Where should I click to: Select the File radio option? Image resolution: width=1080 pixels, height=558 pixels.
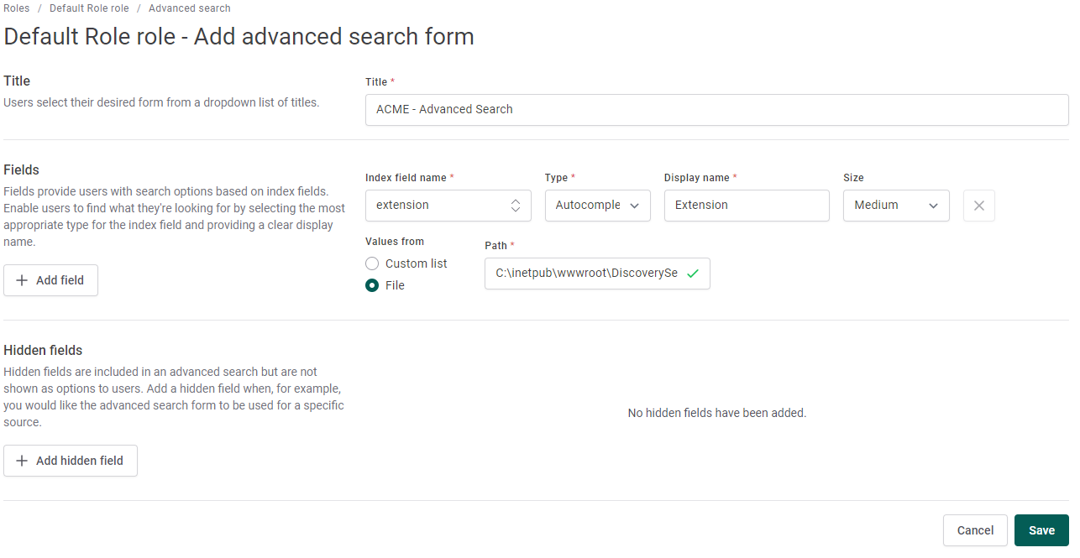[372, 285]
